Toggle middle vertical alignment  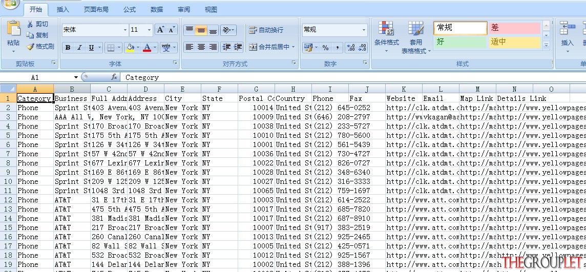coord(201,30)
